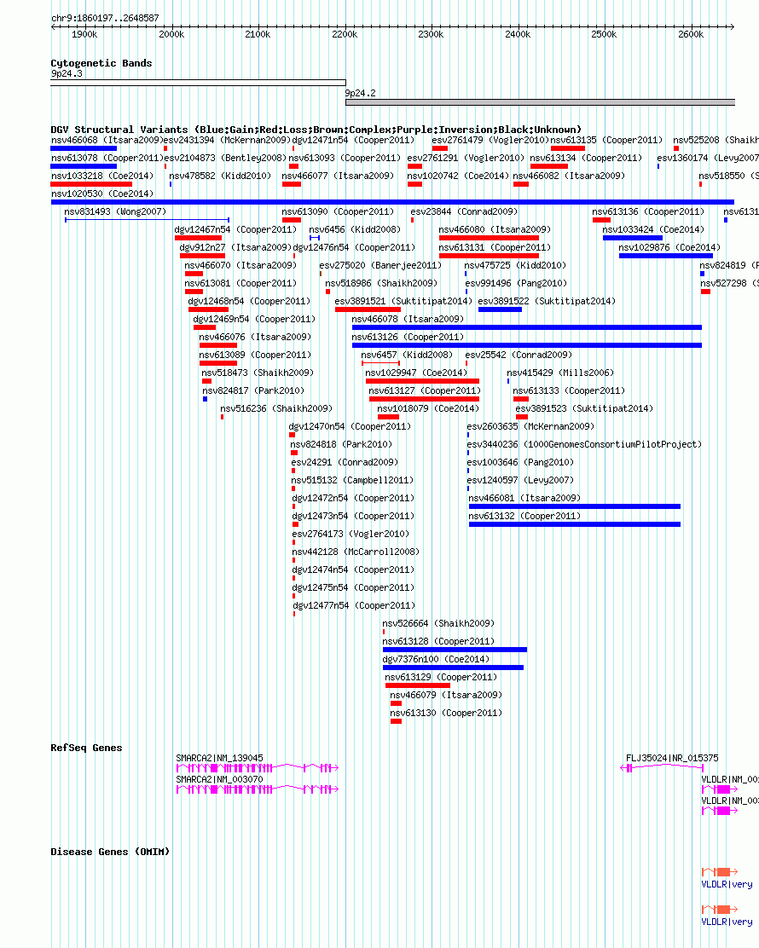Image resolution: width=759 pixels, height=948 pixels.
Task: Open variant nsv466077 (Itsara2009)
Action: (338, 176)
